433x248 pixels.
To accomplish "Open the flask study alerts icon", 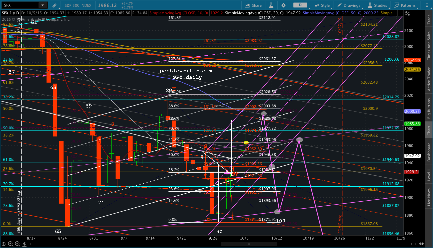I will pos(271,5).
